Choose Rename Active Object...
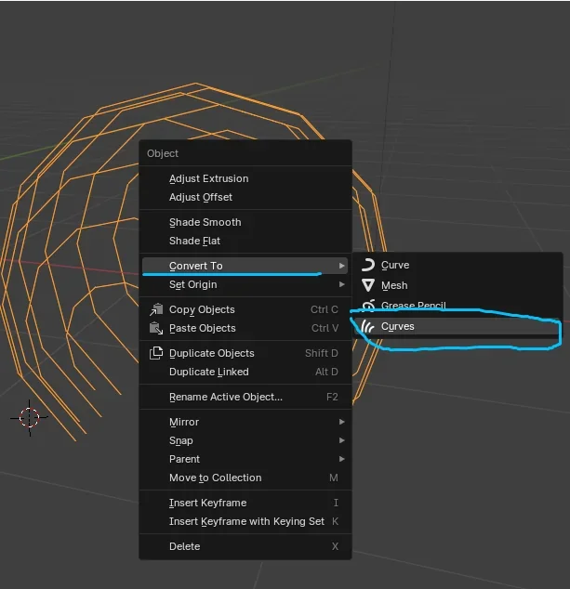Screen dimensions: 570x589 tap(245, 397)
